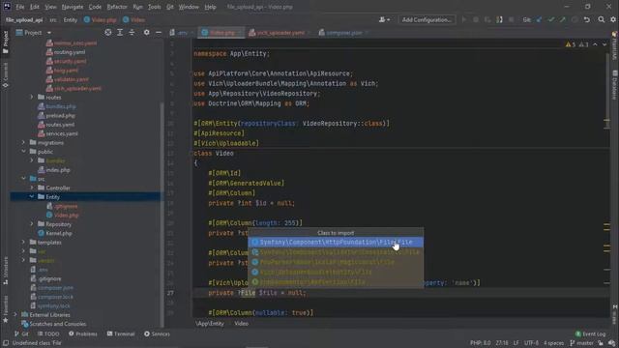This screenshot has width=619, height=348.
Task: Open the Terminal tool window
Action: coord(121,333)
